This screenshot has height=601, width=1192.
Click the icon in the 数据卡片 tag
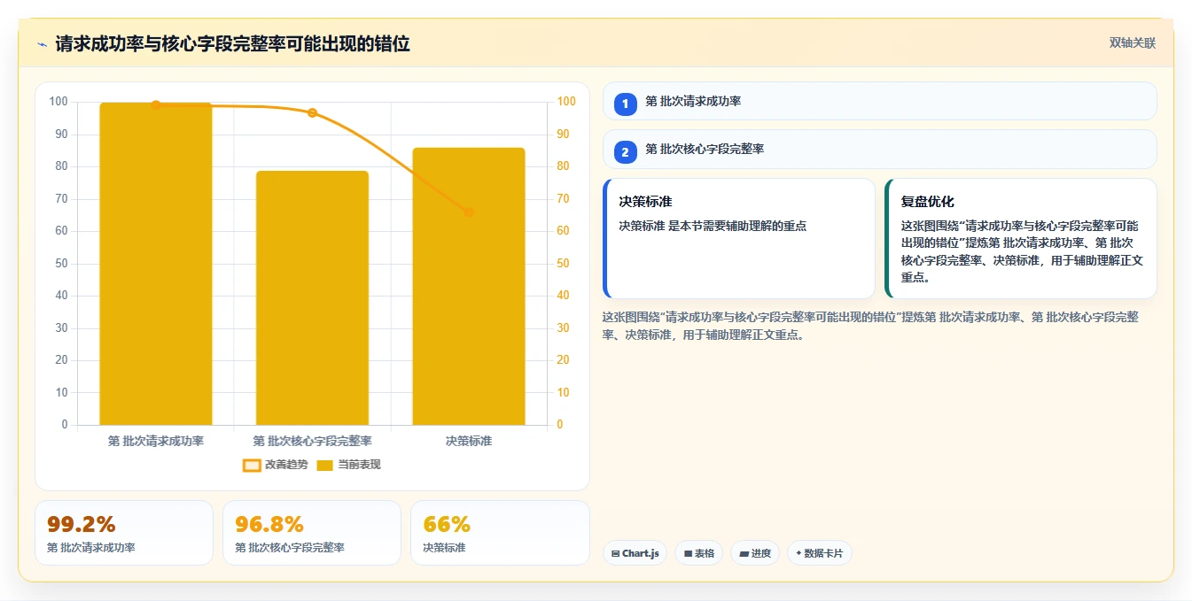[799, 554]
